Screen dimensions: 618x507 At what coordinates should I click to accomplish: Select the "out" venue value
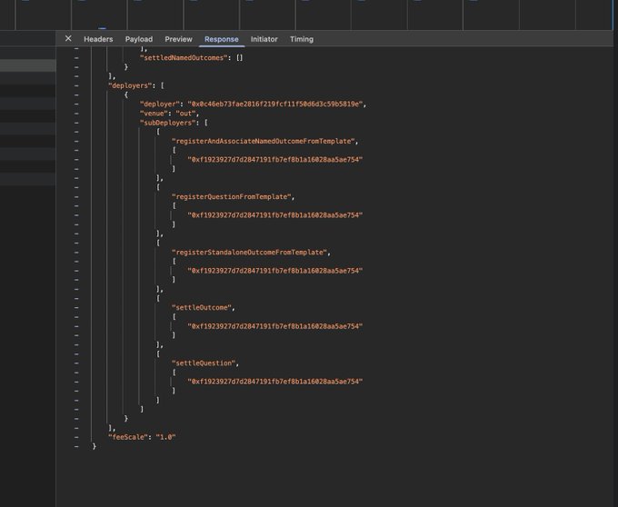pos(185,114)
